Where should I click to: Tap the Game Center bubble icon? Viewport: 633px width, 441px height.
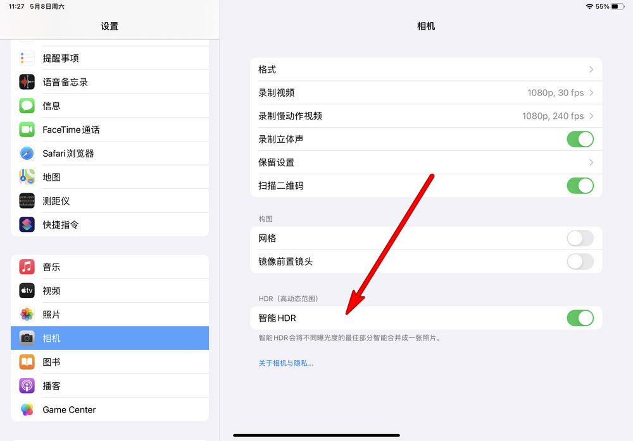pos(27,409)
